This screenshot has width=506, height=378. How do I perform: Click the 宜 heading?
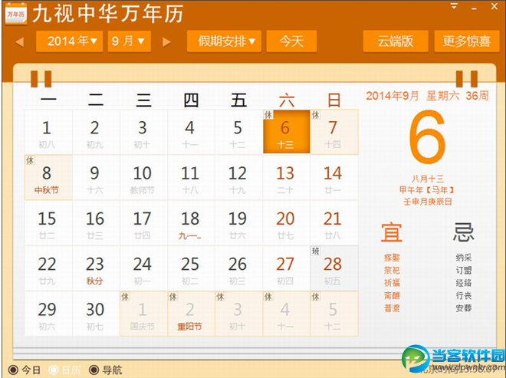coord(392,232)
